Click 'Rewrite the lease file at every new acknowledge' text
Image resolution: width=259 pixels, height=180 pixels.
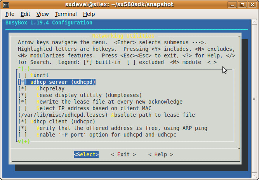[x=110, y=102]
